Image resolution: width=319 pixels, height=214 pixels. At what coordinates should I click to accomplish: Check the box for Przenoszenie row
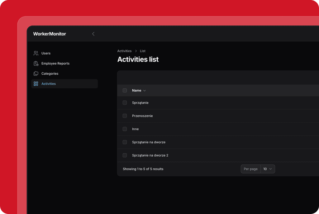tap(125, 116)
